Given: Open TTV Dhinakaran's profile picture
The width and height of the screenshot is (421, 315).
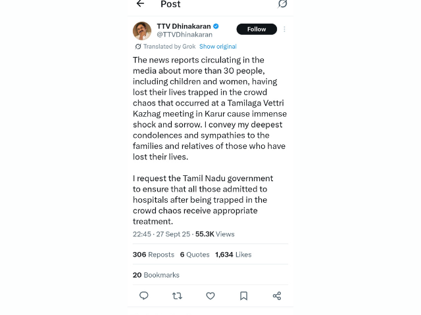Looking at the screenshot, I should [x=142, y=31].
